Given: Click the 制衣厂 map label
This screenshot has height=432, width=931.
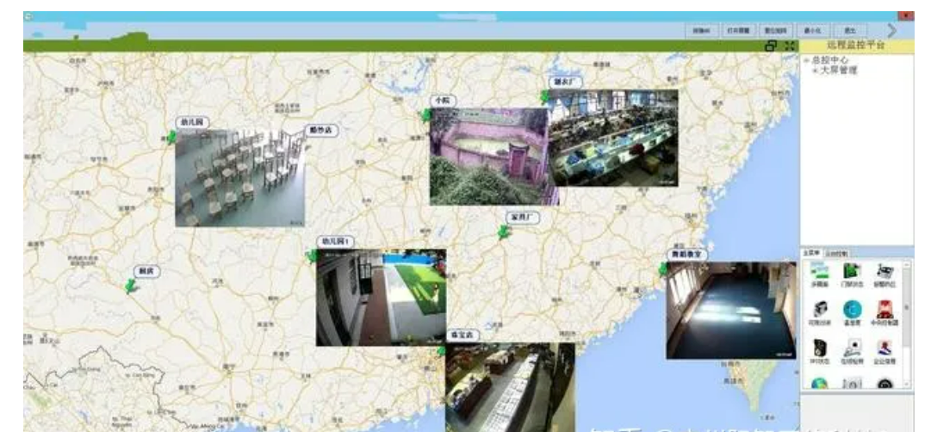Looking at the screenshot, I should (x=565, y=82).
